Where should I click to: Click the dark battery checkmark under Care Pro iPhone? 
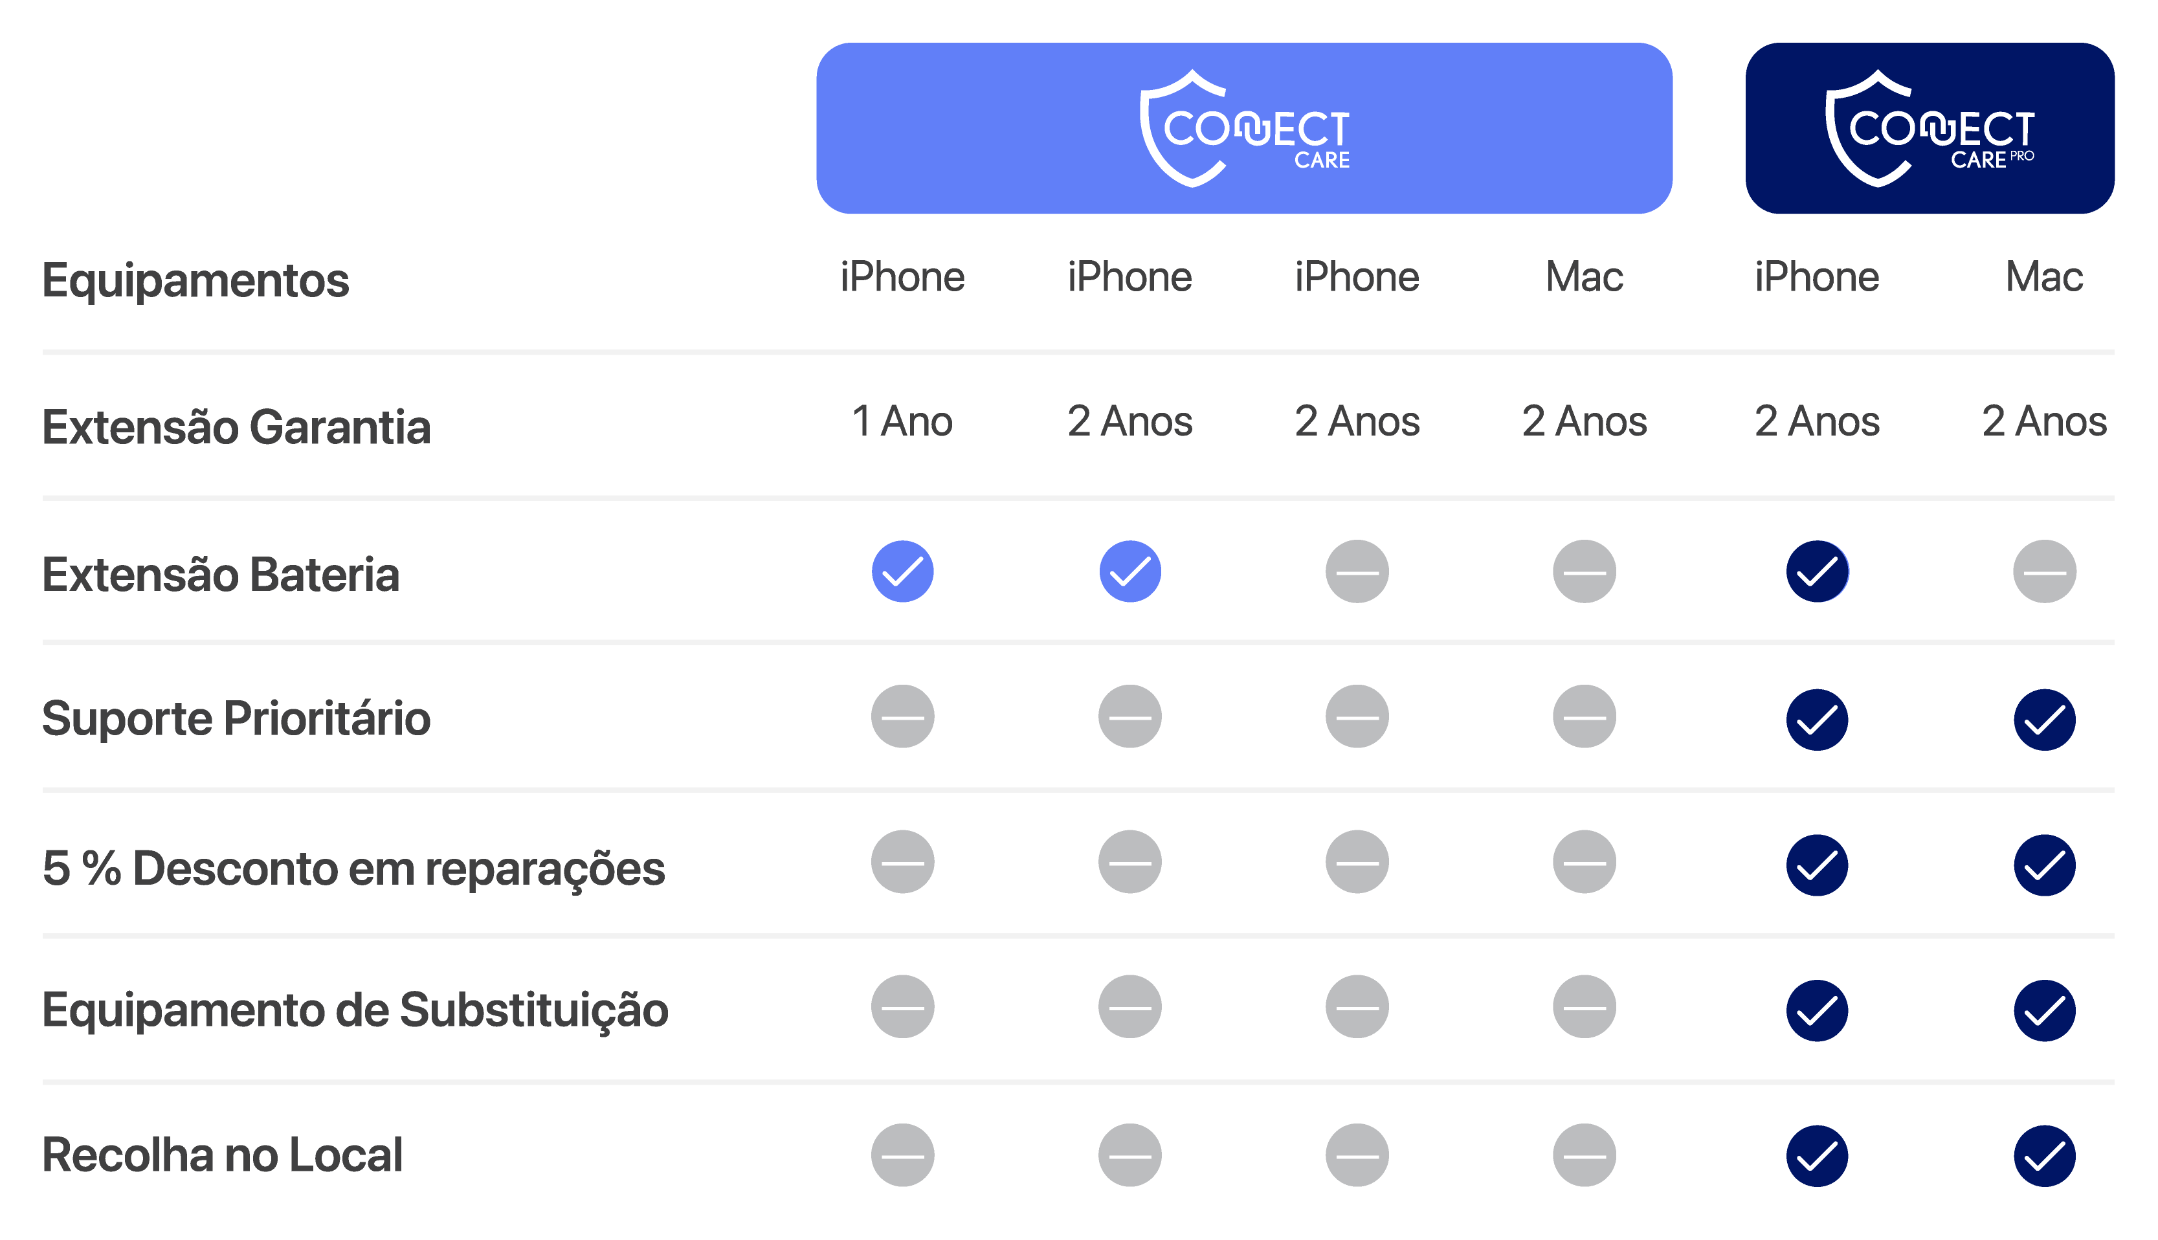click(x=1816, y=571)
